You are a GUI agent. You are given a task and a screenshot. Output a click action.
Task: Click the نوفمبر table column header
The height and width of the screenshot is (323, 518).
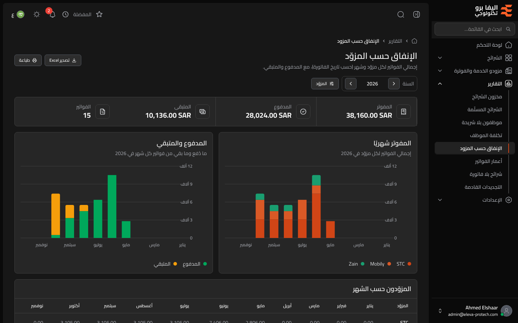37,306
